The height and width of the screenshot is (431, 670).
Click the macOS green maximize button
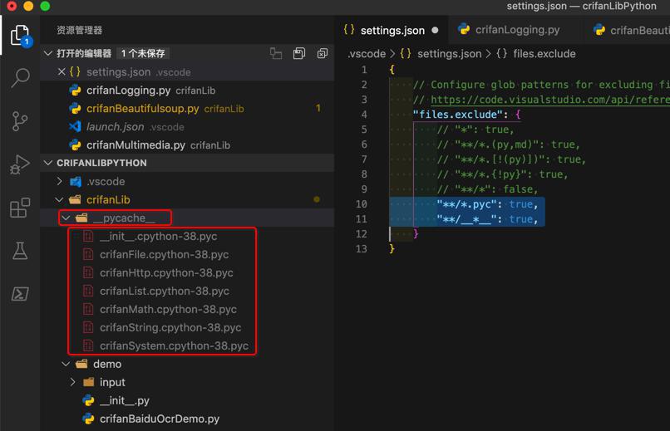(45, 6)
